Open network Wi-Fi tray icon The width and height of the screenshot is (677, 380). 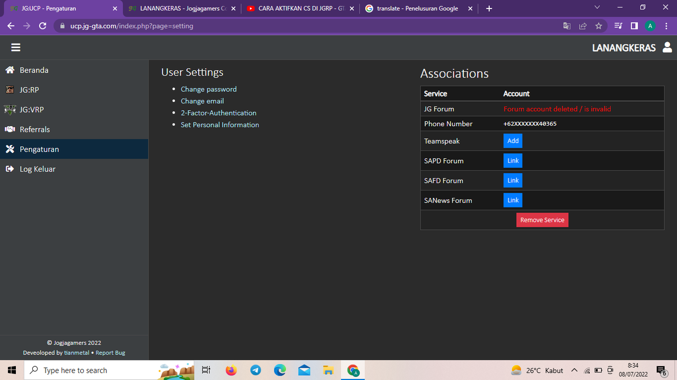click(587, 370)
